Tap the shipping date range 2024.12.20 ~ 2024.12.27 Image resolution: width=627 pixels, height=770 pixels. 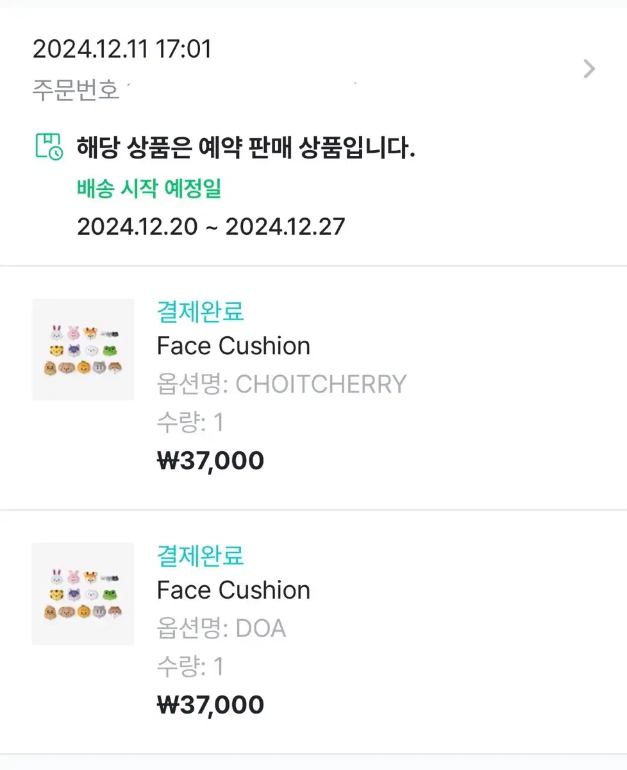click(211, 226)
